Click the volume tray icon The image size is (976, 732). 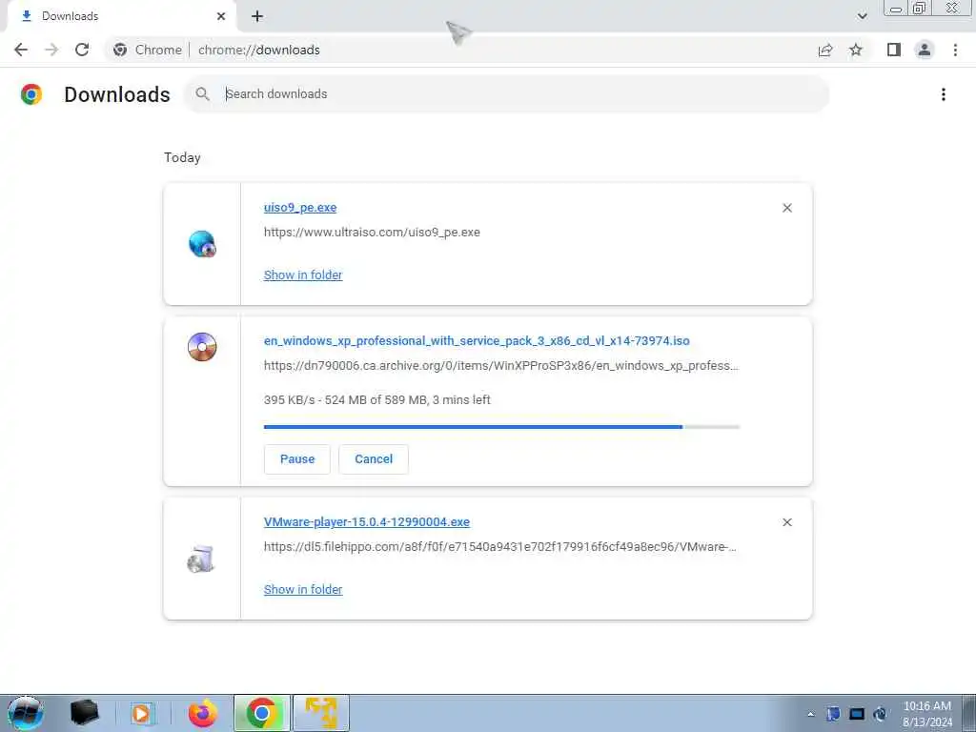click(880, 714)
